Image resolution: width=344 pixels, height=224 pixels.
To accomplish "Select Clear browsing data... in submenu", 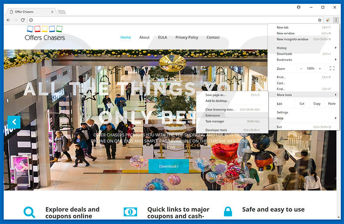I will 232,109.
